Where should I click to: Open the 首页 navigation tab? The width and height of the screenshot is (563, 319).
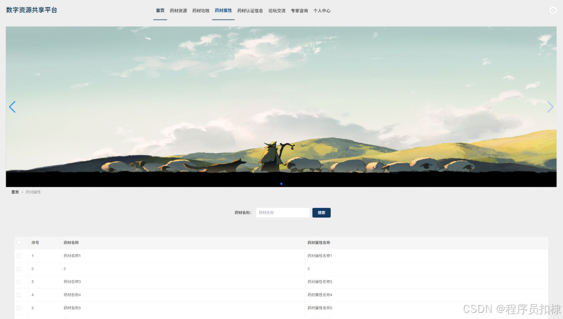[160, 11]
